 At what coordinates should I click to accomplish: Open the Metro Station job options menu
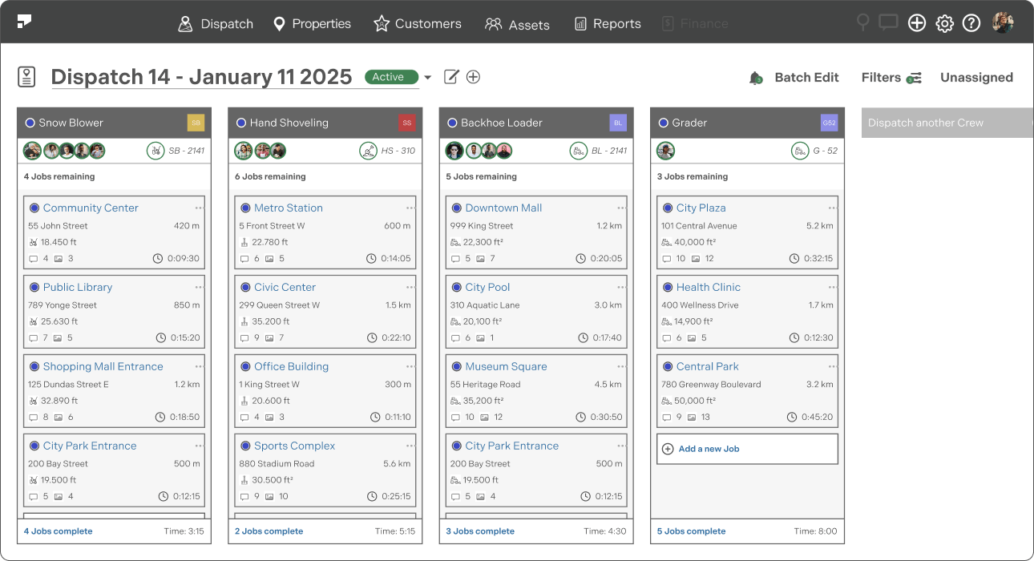(410, 208)
